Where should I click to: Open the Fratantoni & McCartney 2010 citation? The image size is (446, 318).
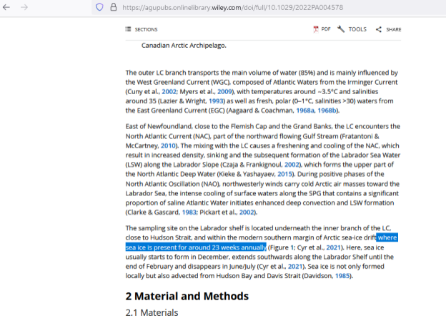click(168, 145)
